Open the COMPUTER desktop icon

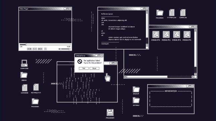tap(24, 63)
